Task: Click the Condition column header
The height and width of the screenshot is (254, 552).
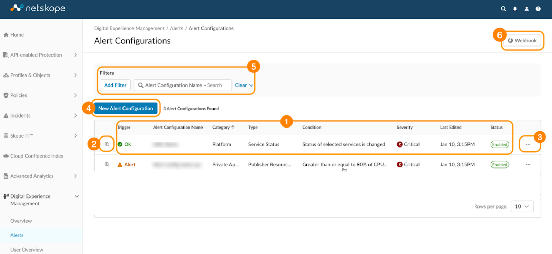Action: tap(312, 127)
